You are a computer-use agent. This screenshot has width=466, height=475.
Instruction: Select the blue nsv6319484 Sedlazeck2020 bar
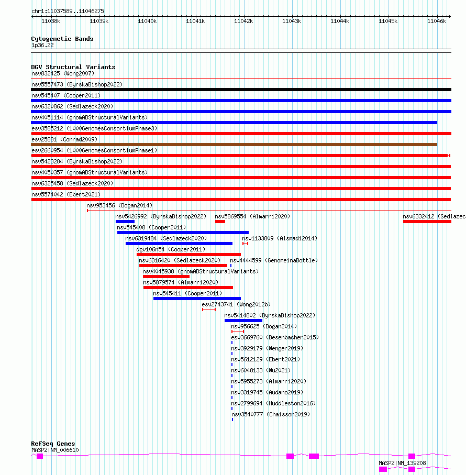point(179,244)
